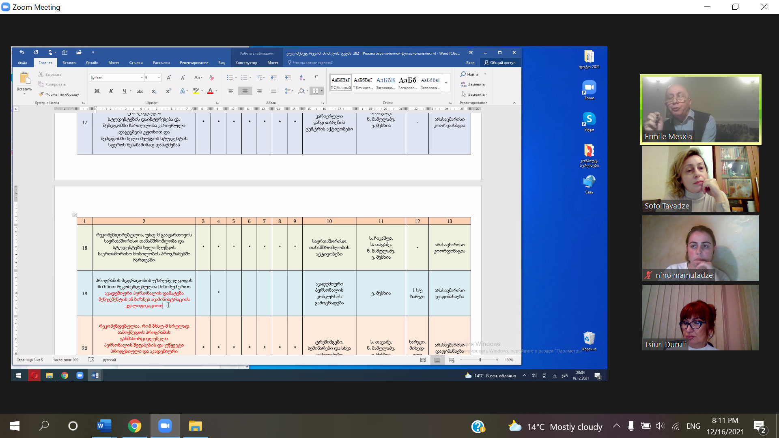
Task: Toggle Bold (Ж) formatting
Action: [97, 91]
